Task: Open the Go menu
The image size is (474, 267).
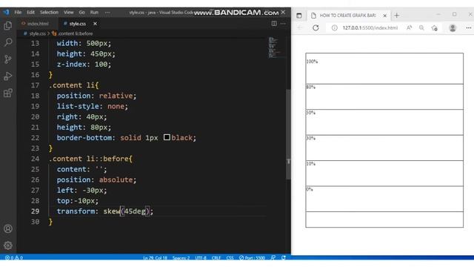Action: [82, 13]
